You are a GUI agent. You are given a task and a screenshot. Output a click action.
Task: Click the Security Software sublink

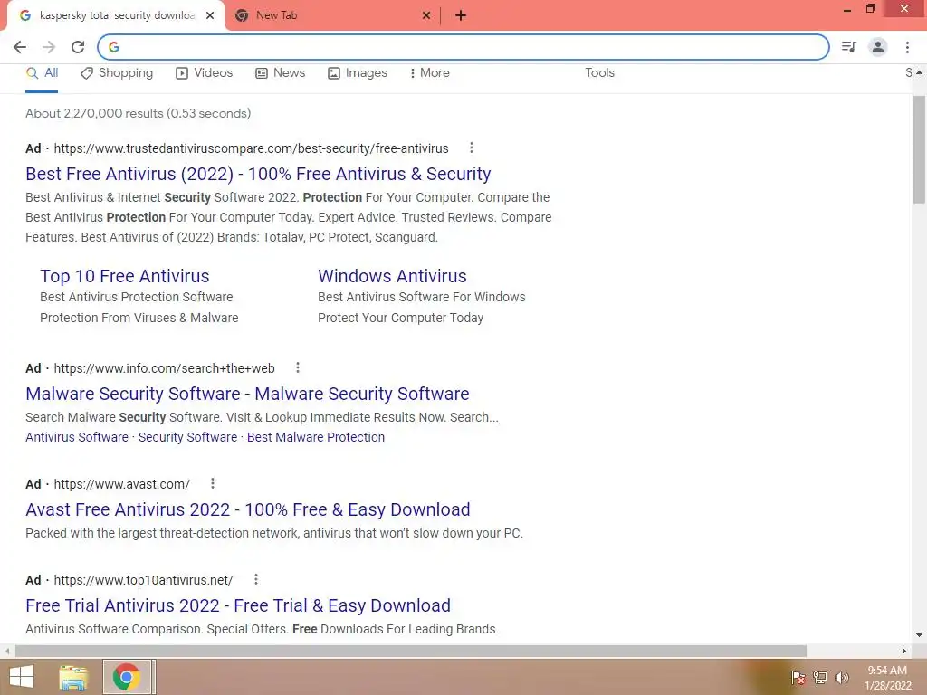tap(187, 437)
